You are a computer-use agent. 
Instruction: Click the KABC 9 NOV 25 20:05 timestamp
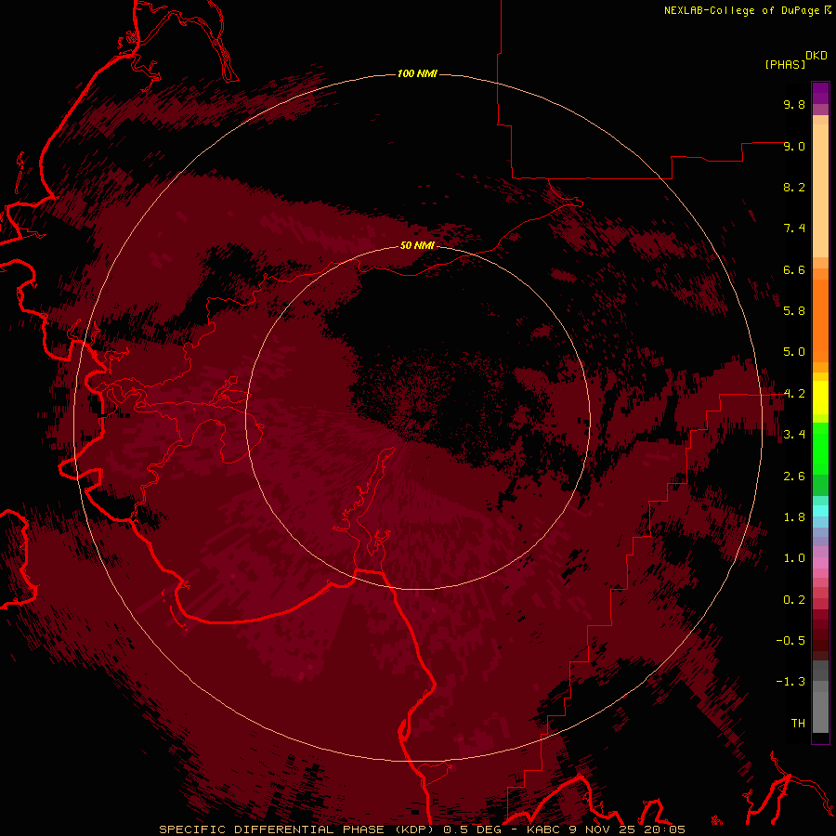(606, 829)
